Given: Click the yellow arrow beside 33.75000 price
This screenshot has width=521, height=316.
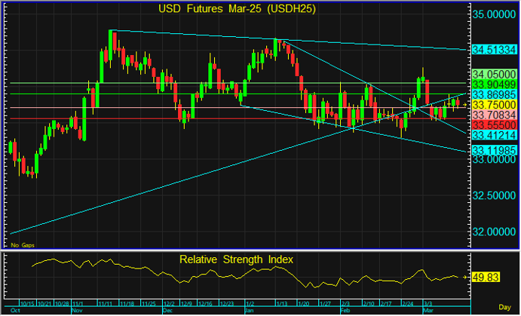Looking at the screenshot, I should click(x=464, y=105).
